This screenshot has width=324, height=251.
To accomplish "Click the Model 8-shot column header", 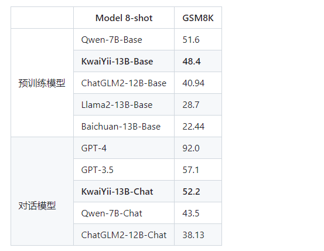I will 124,18.
